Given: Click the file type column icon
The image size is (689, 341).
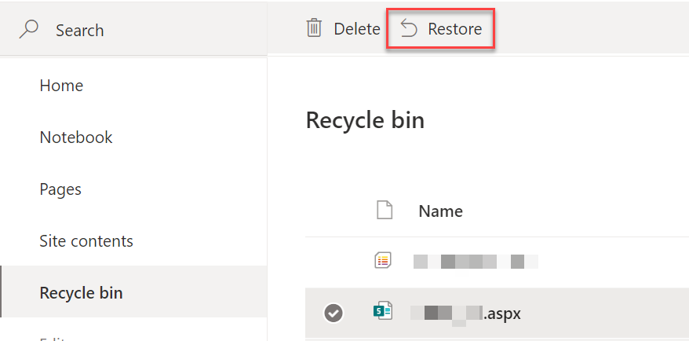Looking at the screenshot, I should [x=385, y=211].
